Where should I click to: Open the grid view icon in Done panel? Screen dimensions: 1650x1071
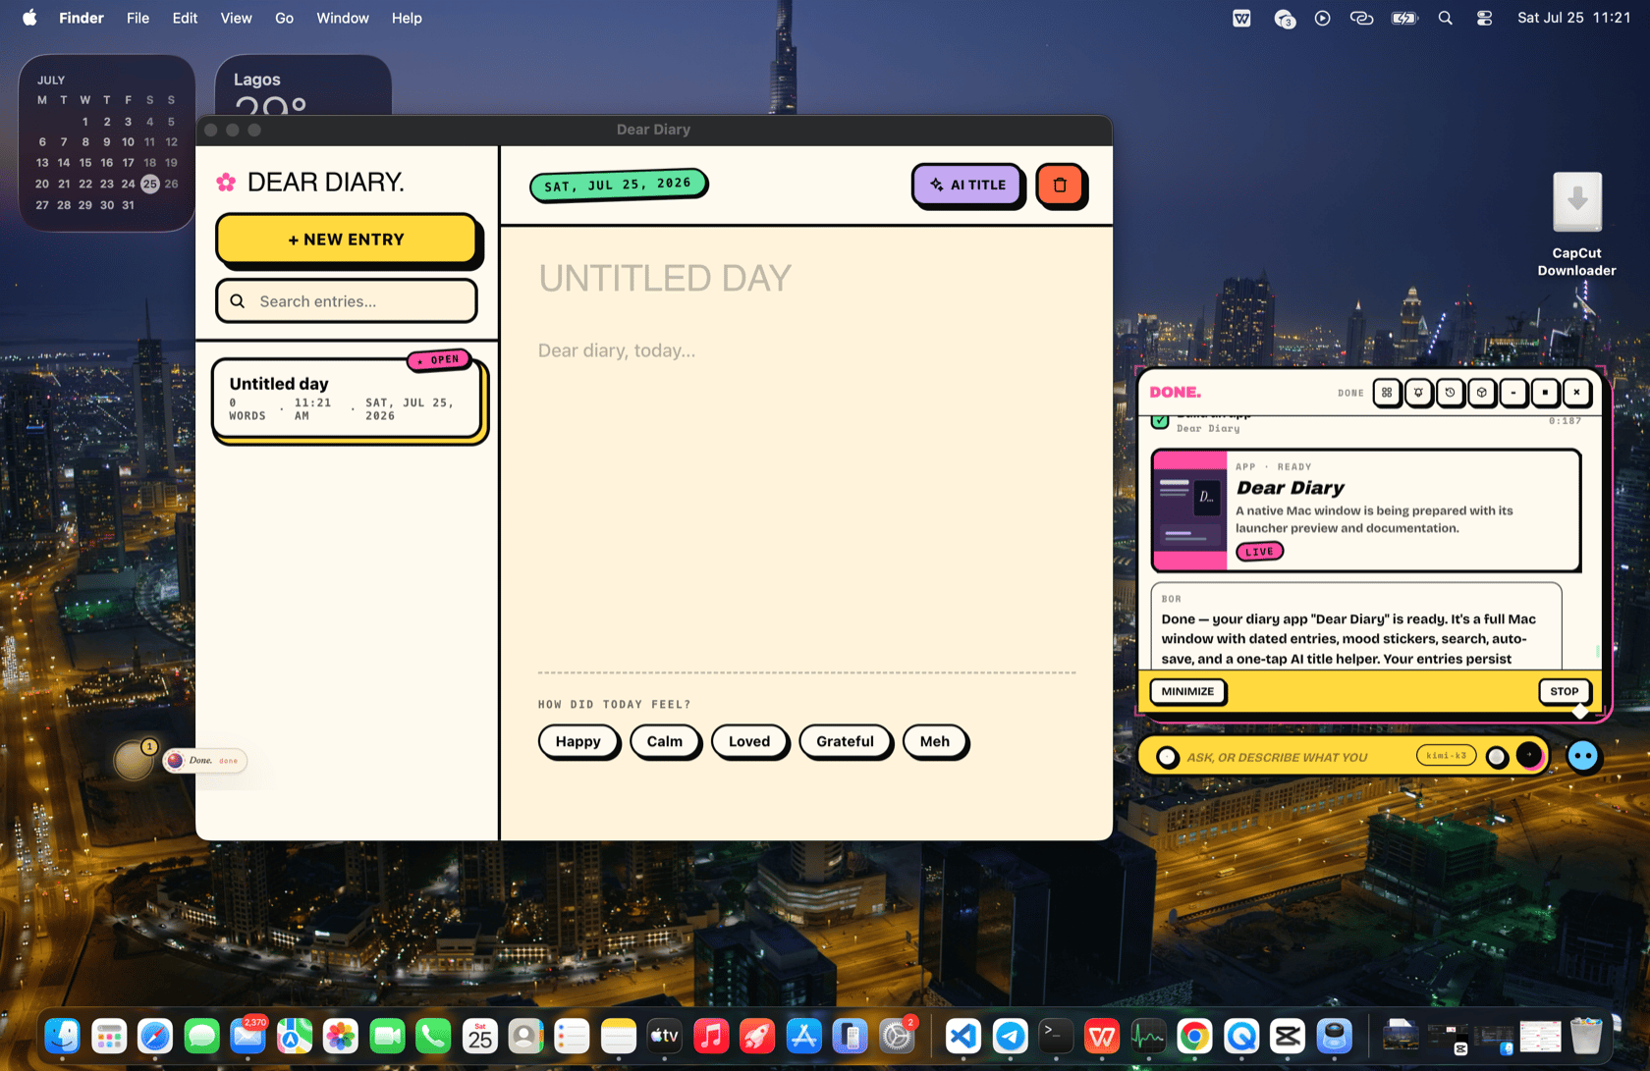1387,393
